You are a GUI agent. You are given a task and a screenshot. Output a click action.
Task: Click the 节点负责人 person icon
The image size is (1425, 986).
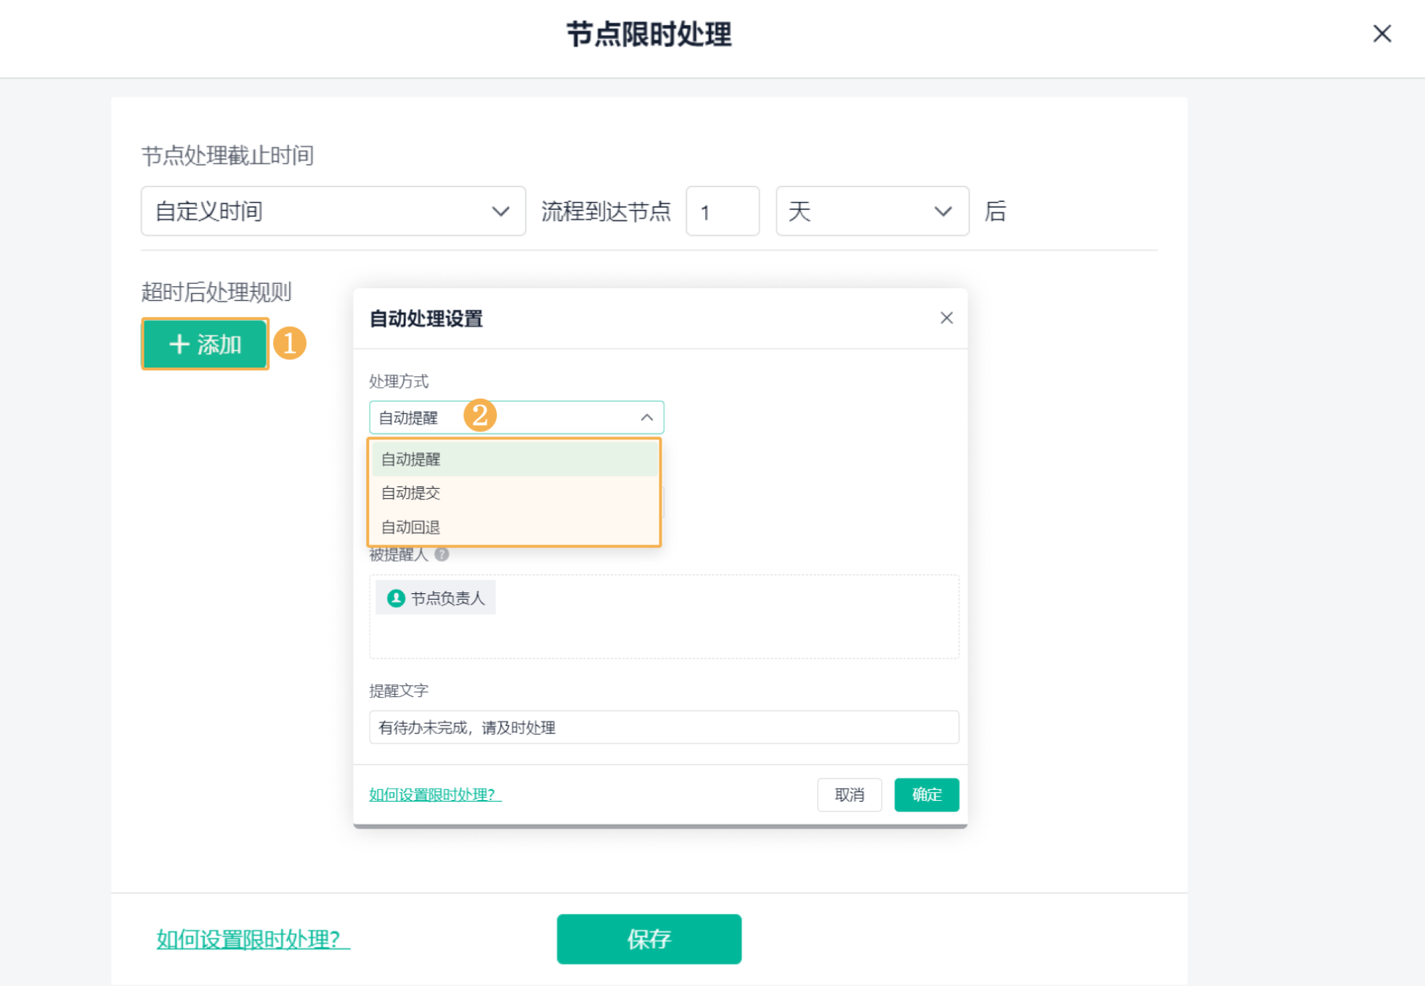point(396,598)
